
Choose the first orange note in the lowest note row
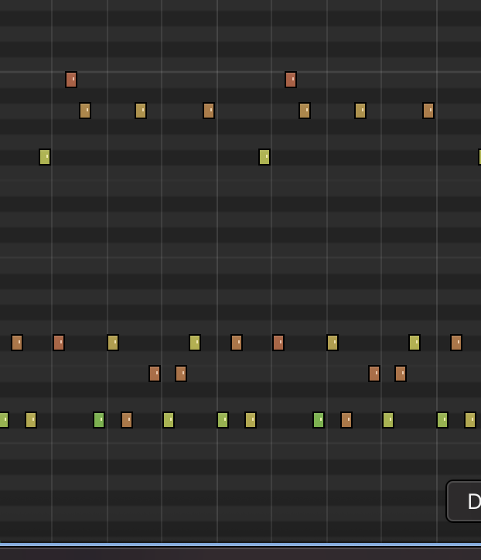(127, 420)
